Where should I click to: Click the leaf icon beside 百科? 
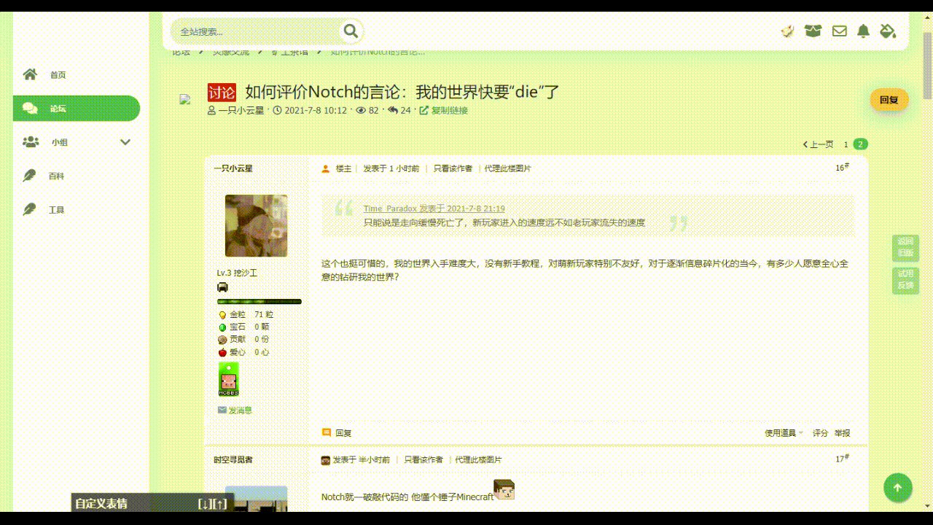point(29,176)
